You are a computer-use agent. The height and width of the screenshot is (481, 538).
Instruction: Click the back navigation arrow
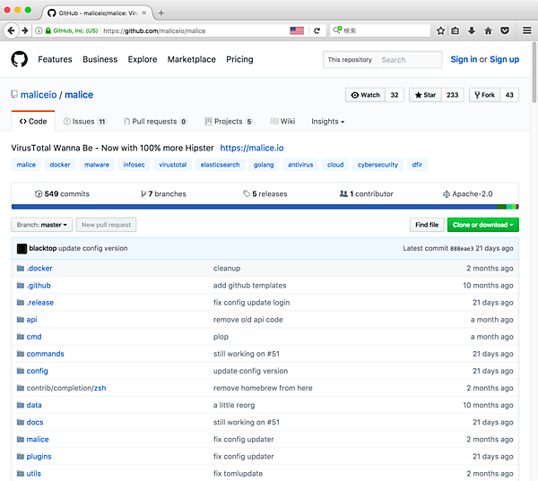(11, 30)
